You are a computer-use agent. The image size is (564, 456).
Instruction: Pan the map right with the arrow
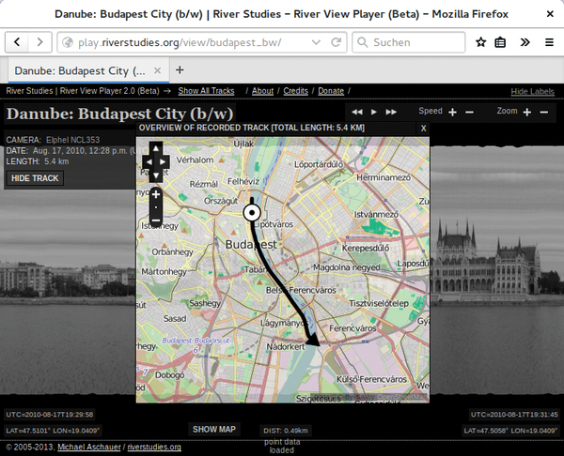tap(163, 162)
